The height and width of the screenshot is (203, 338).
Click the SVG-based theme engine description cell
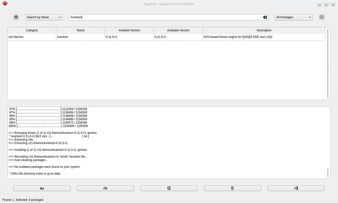point(264,37)
